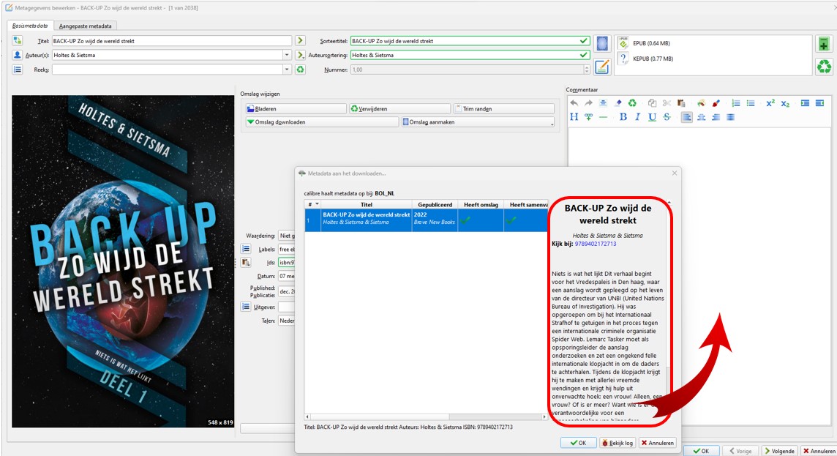Select right text alignment
Screen dimensions: 837x456
pos(716,117)
